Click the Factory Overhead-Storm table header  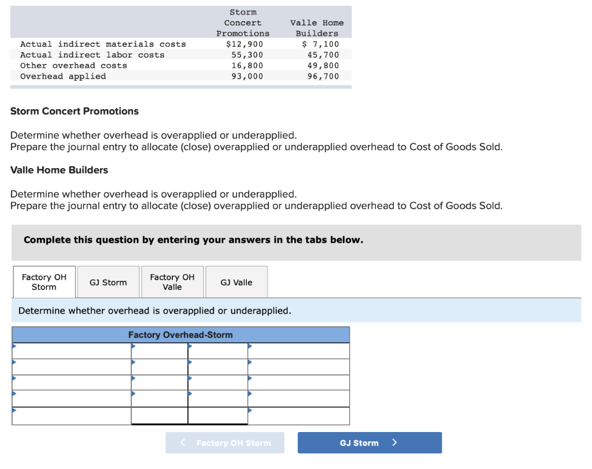click(x=180, y=334)
